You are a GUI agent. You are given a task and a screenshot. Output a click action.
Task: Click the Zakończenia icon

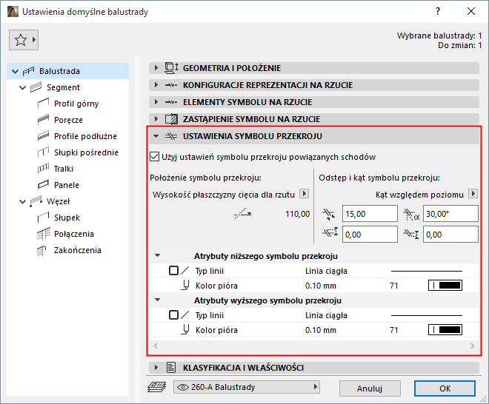pos(41,250)
